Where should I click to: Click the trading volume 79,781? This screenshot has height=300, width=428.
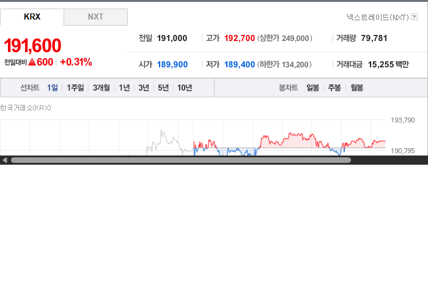coord(374,38)
